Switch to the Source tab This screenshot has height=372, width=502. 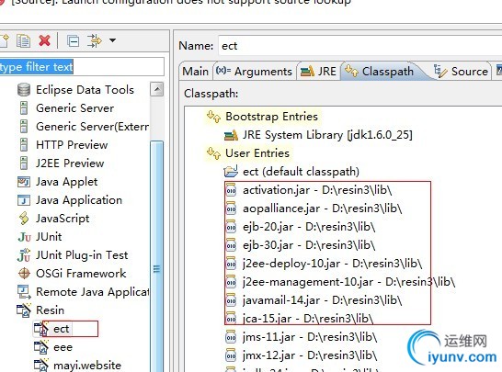(461, 71)
